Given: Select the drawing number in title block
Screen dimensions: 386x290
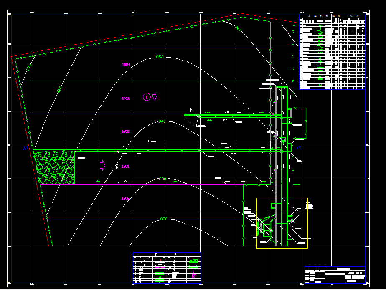Looking at the screenshot, I should pyautogui.click(x=356, y=273).
